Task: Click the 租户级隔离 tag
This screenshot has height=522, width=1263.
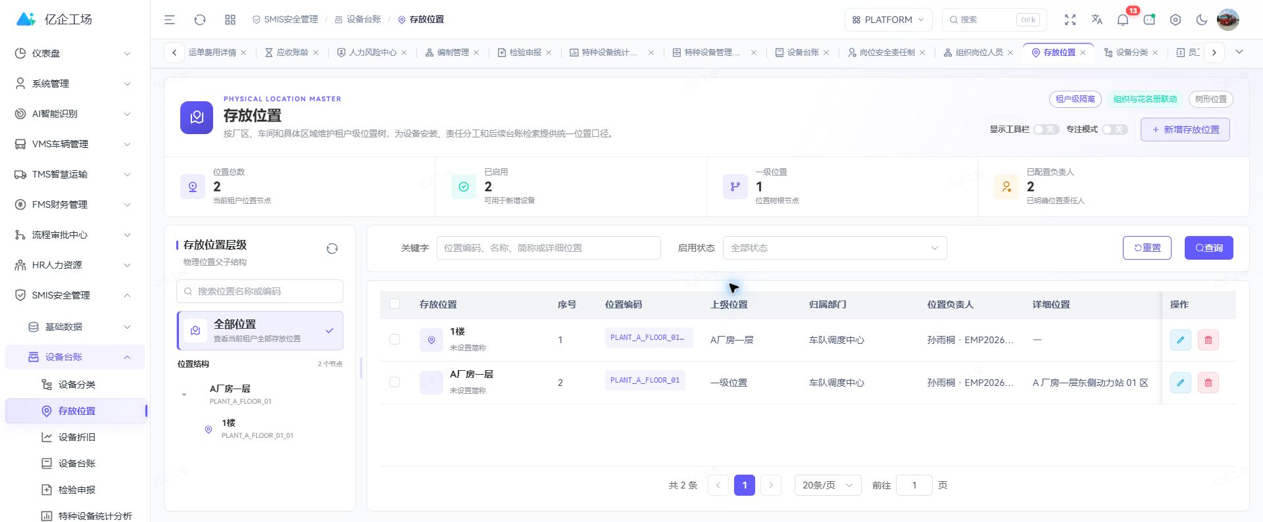Action: (1076, 99)
